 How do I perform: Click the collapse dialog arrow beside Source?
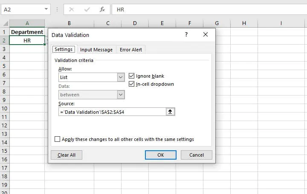170,112
